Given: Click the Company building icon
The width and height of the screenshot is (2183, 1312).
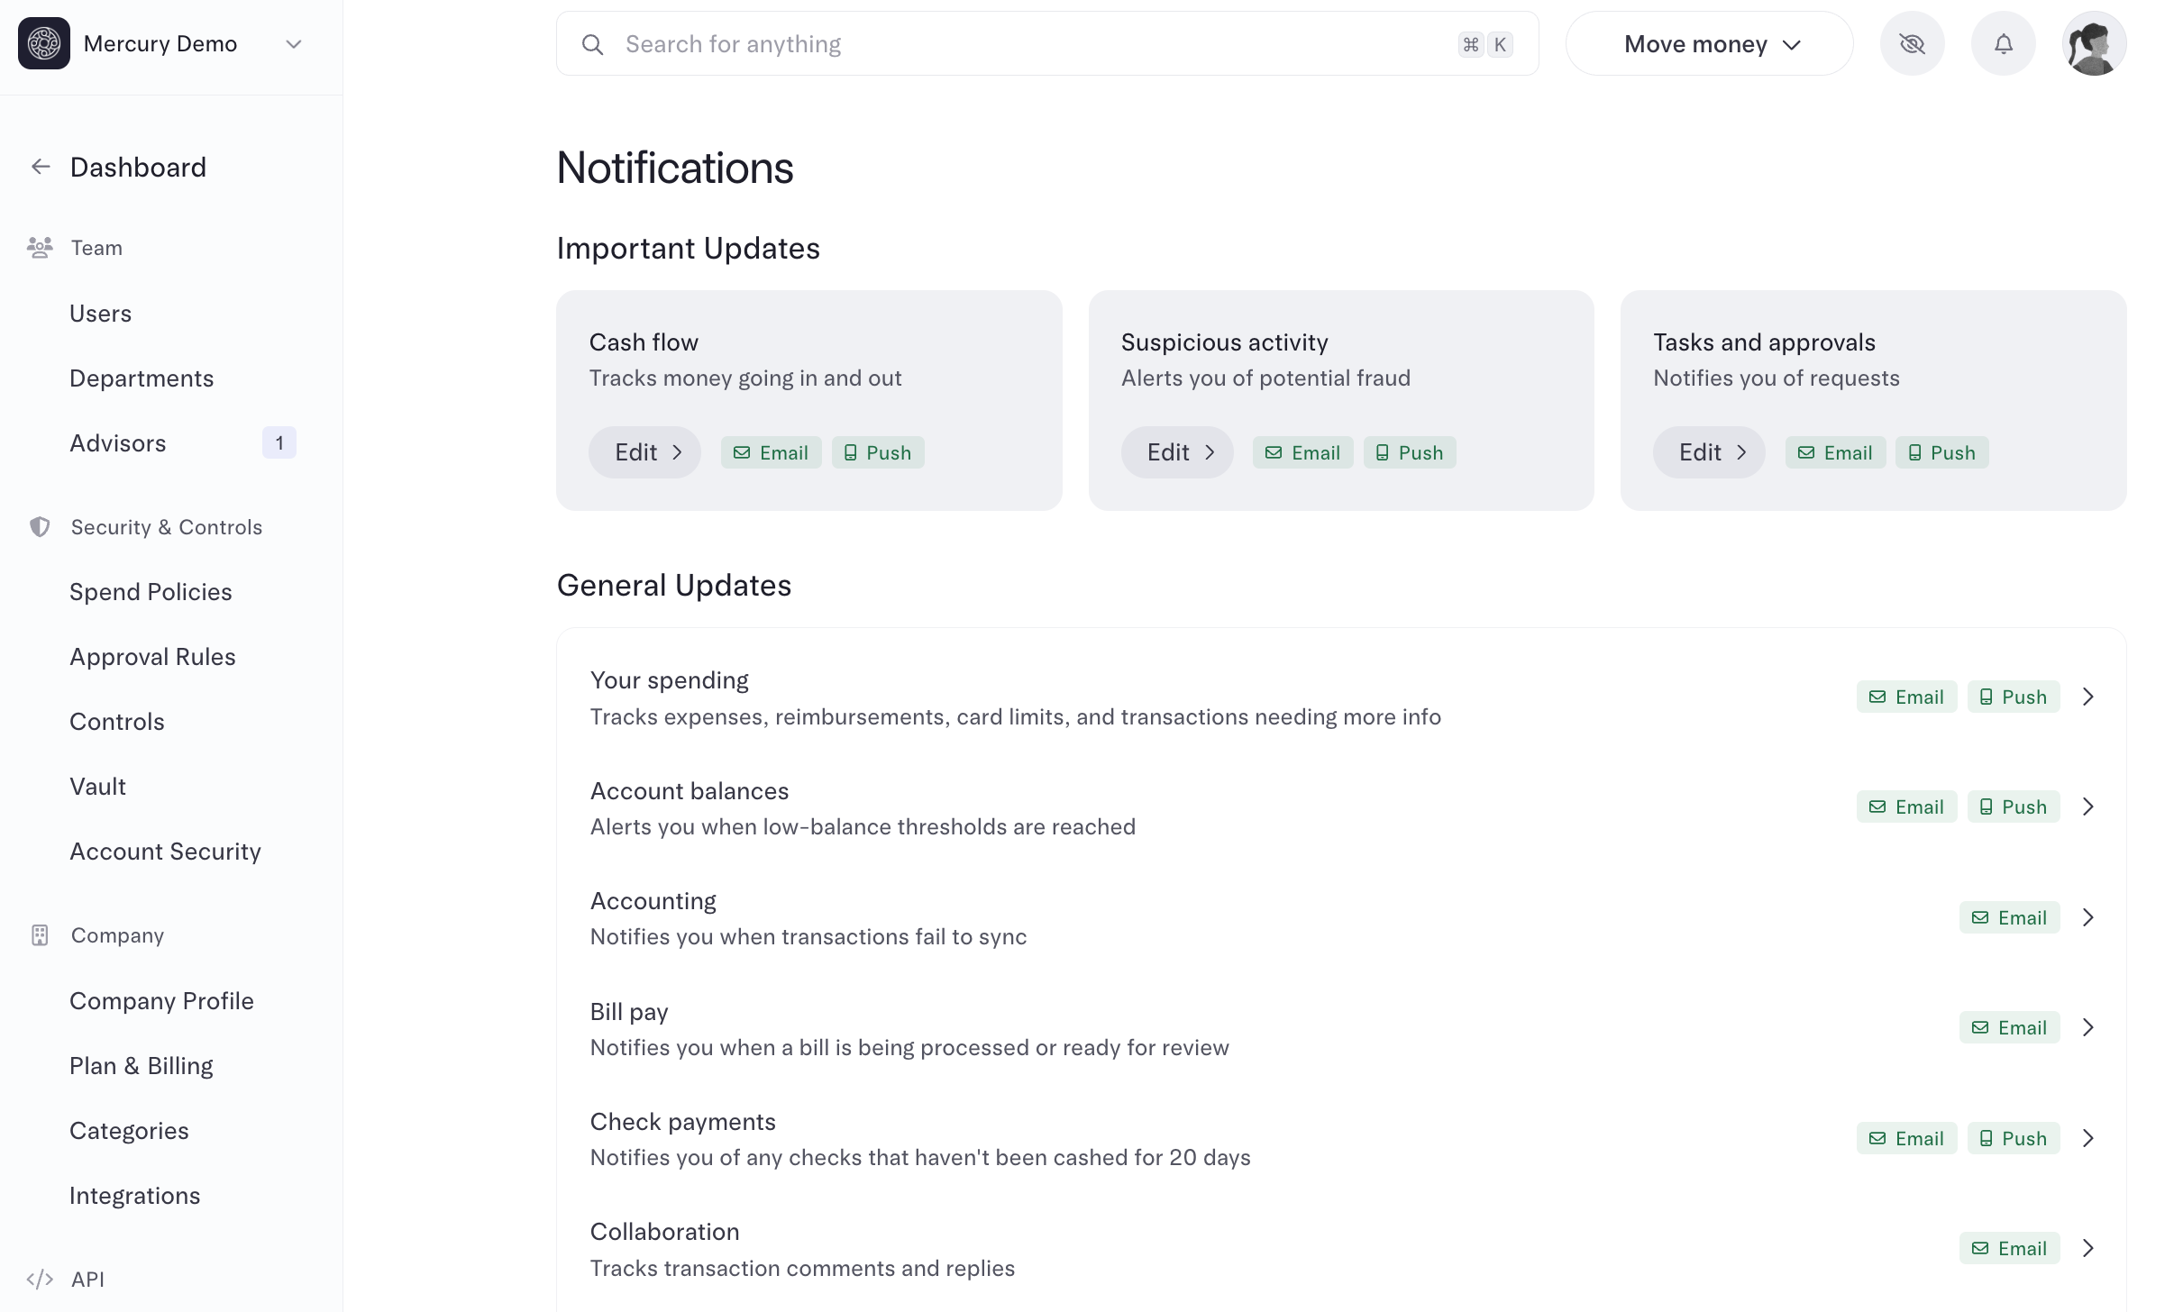Looking at the screenshot, I should click(40, 935).
